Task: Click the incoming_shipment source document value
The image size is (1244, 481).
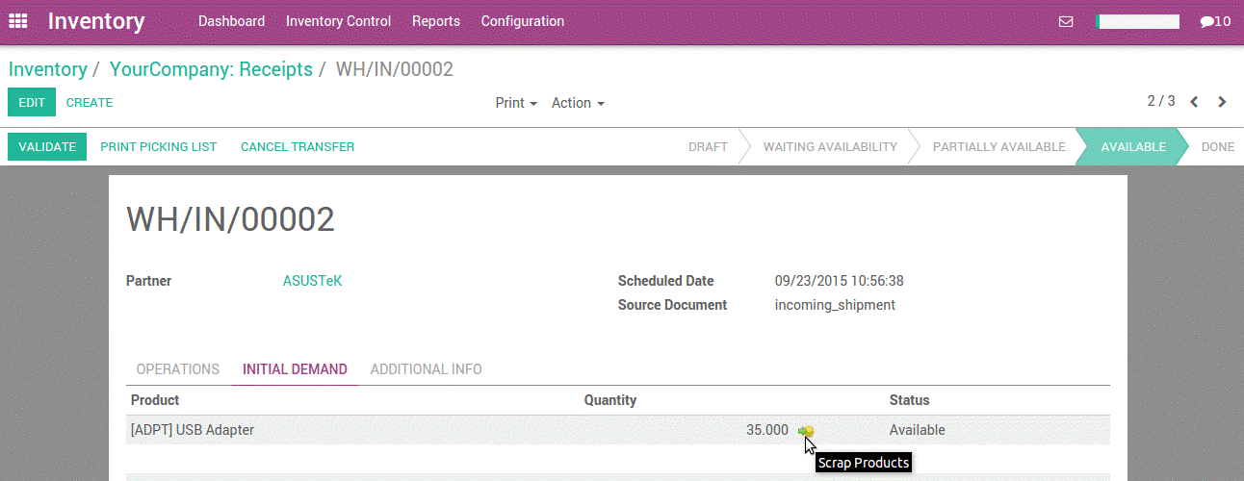Action: tap(835, 305)
